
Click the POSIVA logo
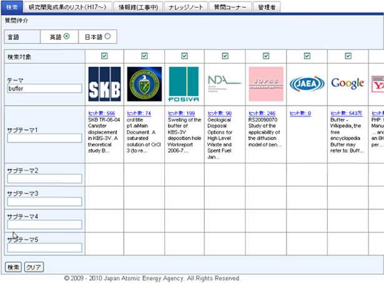pos(184,84)
